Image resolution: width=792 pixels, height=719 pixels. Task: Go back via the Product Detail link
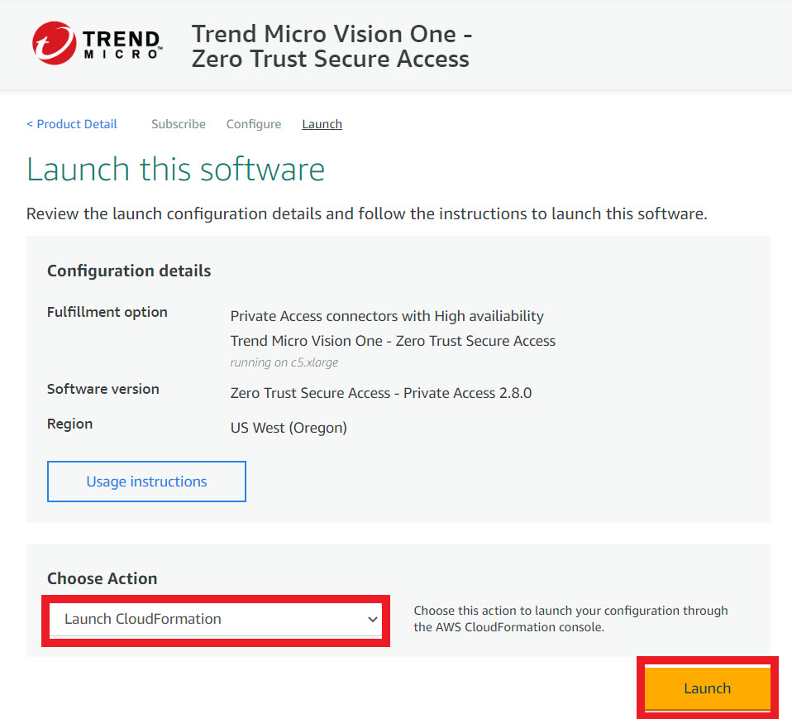[71, 123]
